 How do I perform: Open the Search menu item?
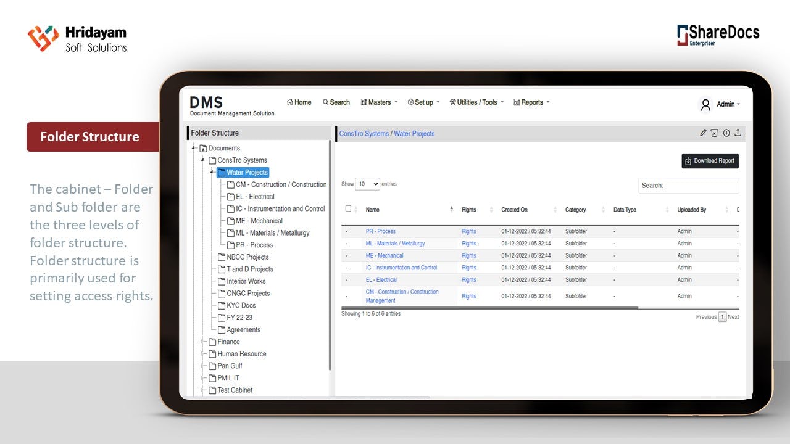coord(336,102)
